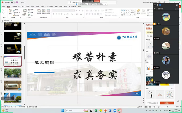Open the Windows Start menu

[62, 110]
